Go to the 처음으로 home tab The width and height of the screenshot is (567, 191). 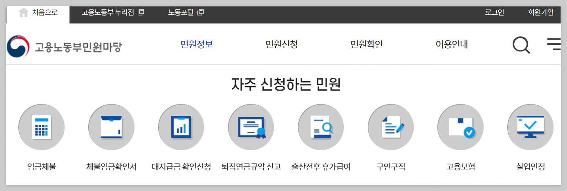(x=38, y=15)
